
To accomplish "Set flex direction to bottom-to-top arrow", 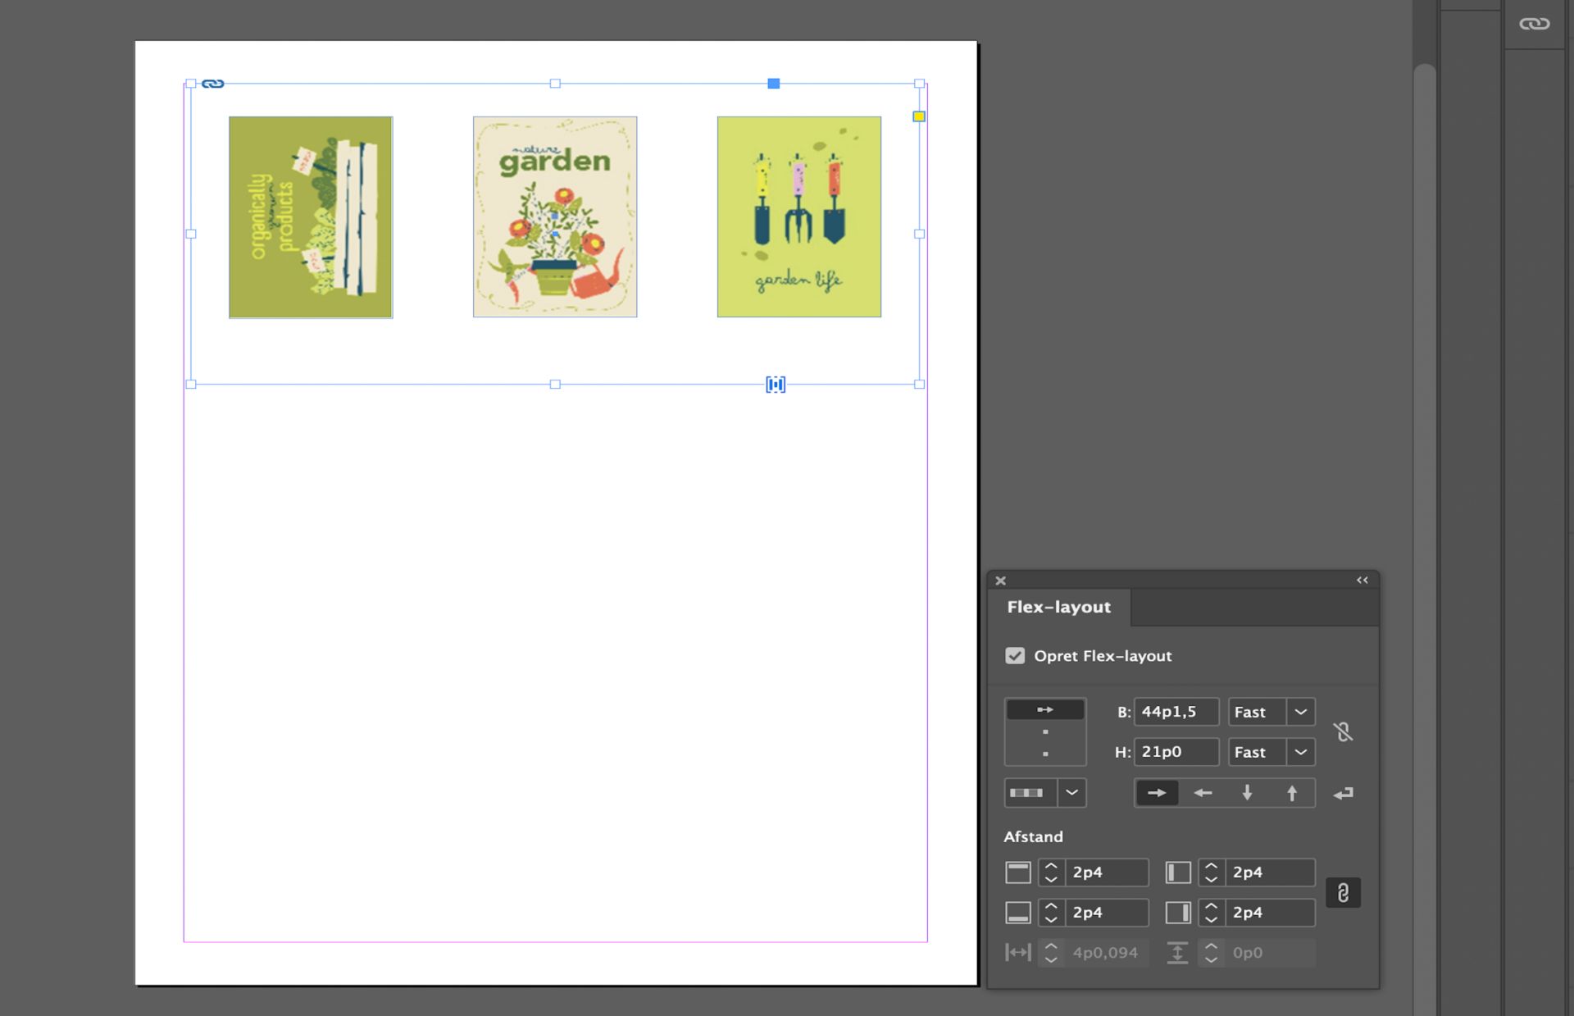I will coord(1292,793).
